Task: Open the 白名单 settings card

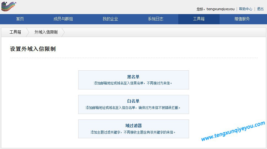Action: pyautogui.click(x=133, y=104)
